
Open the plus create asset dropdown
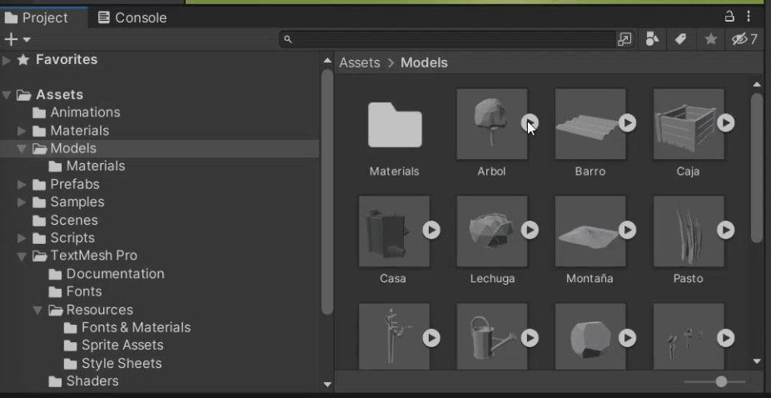[x=17, y=39]
